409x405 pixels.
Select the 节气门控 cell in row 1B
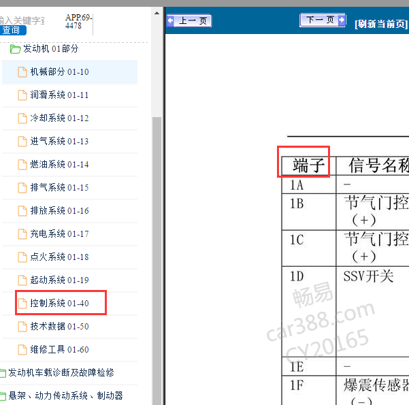click(373, 212)
